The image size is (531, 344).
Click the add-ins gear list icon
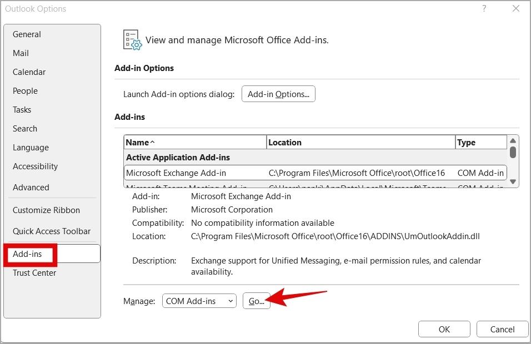[x=132, y=40]
